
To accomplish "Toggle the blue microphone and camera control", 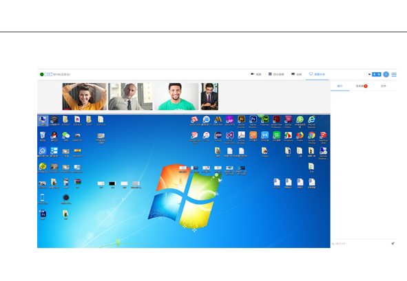I will 377,74.
